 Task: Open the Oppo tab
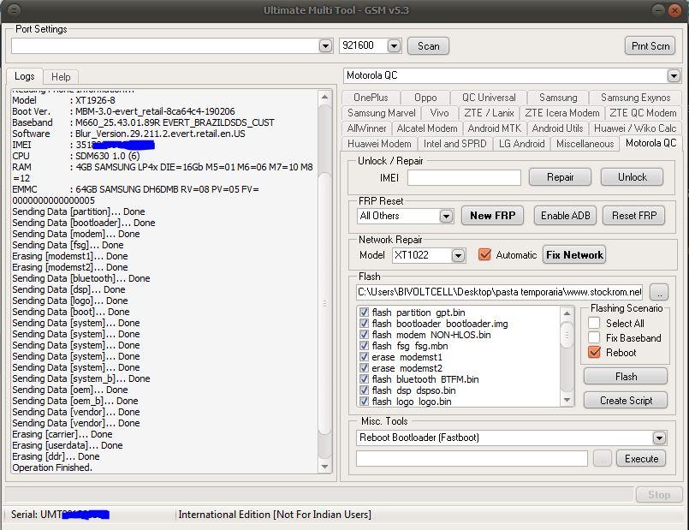[x=425, y=98]
